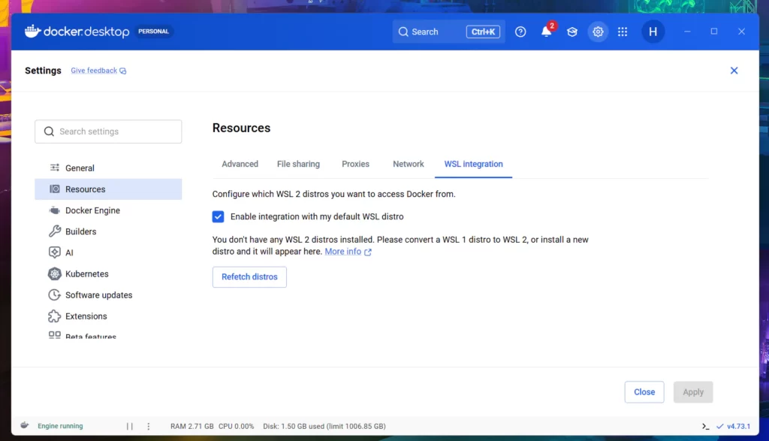This screenshot has width=769, height=441.
Task: Open Docker Engine settings
Action: (108, 210)
